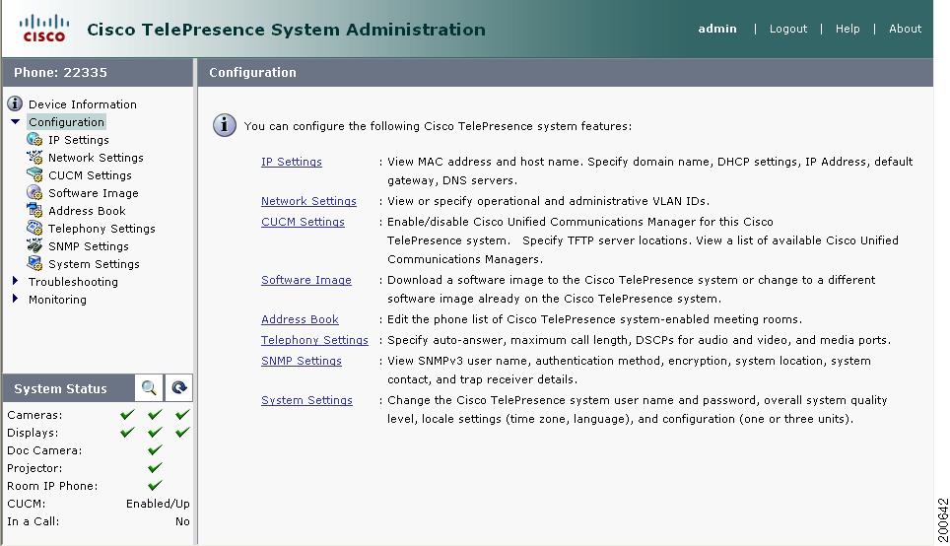Open Address Book from the sidebar tree
The image size is (950, 546).
pyautogui.click(x=87, y=211)
